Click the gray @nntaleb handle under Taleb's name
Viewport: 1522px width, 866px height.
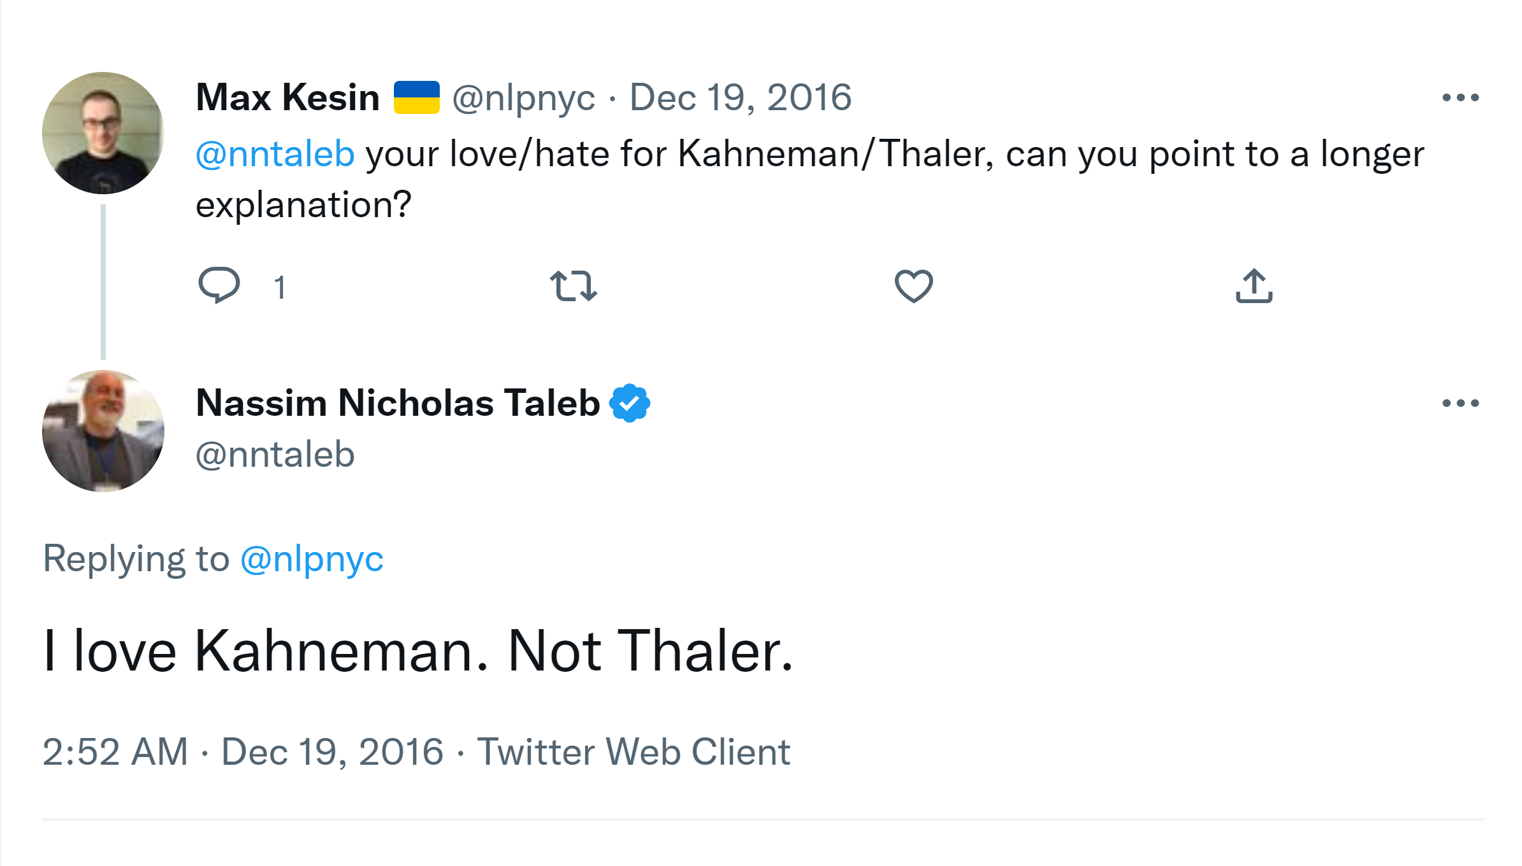click(x=275, y=455)
